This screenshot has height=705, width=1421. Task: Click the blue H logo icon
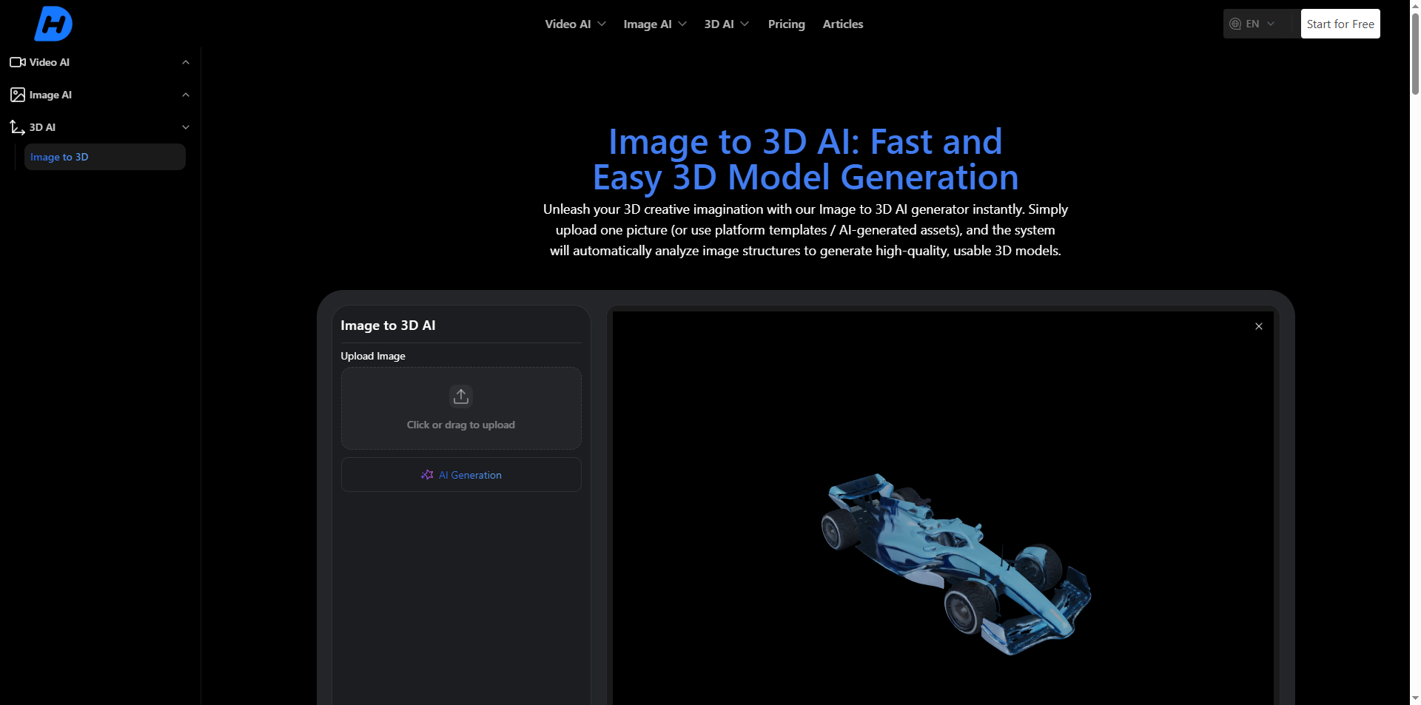coord(53,24)
